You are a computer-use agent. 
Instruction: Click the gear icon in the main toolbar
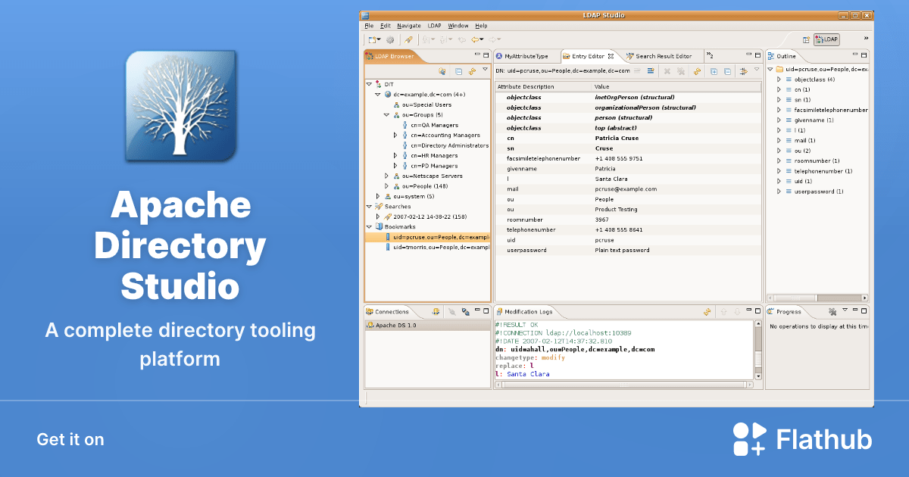tap(390, 39)
